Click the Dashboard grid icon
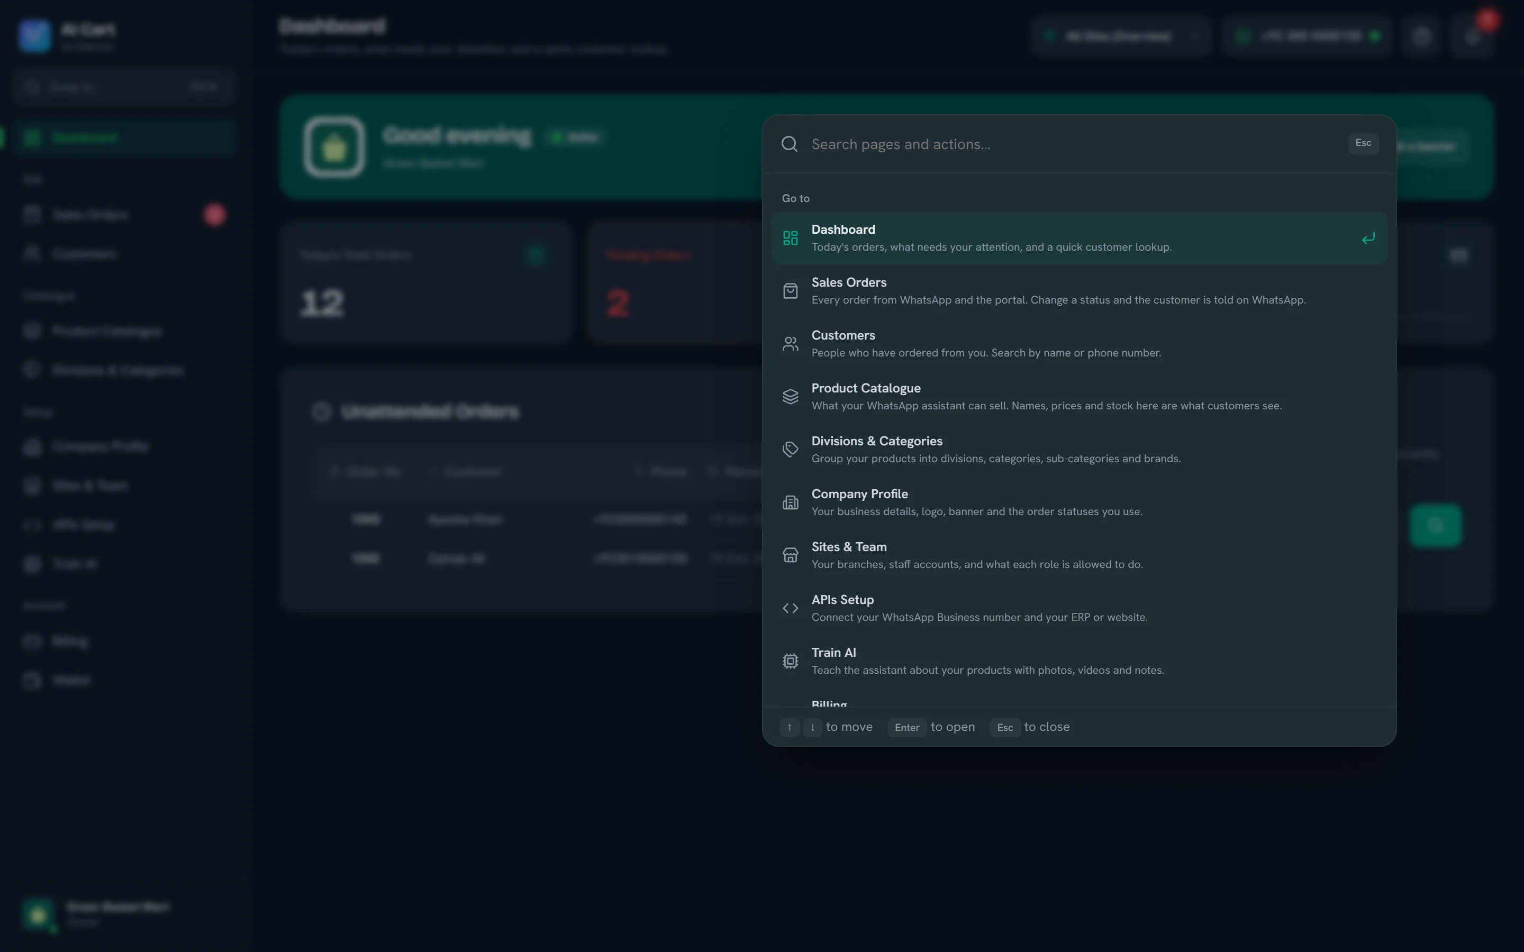 tap(790, 238)
